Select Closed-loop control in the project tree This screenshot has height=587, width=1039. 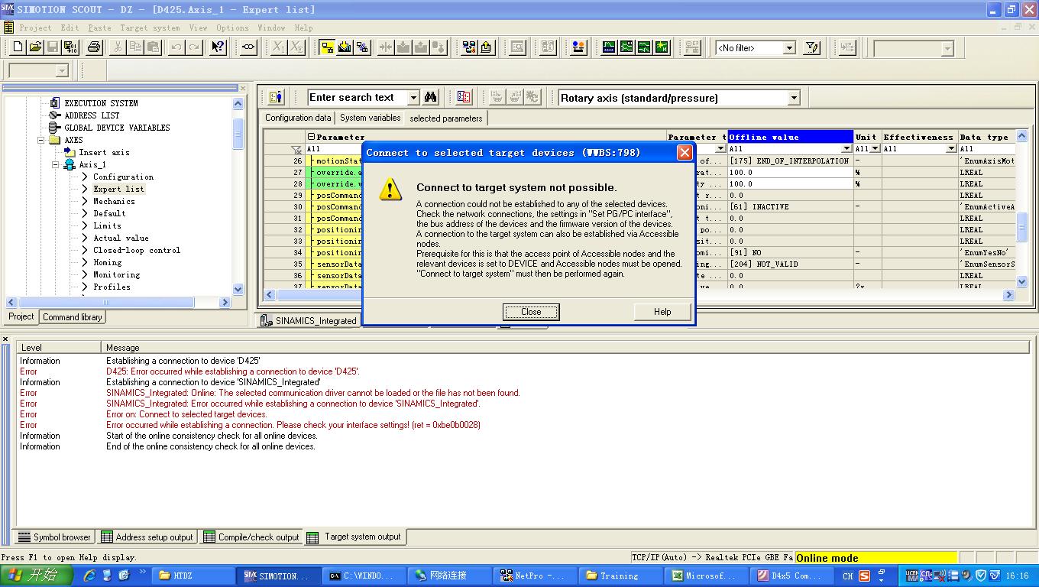point(137,250)
